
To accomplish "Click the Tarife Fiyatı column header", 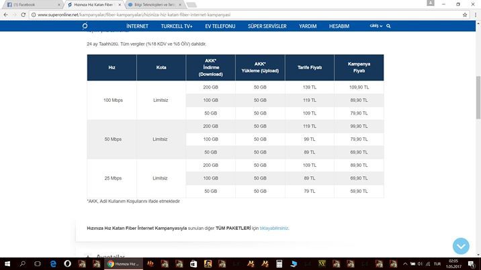I will (x=310, y=67).
